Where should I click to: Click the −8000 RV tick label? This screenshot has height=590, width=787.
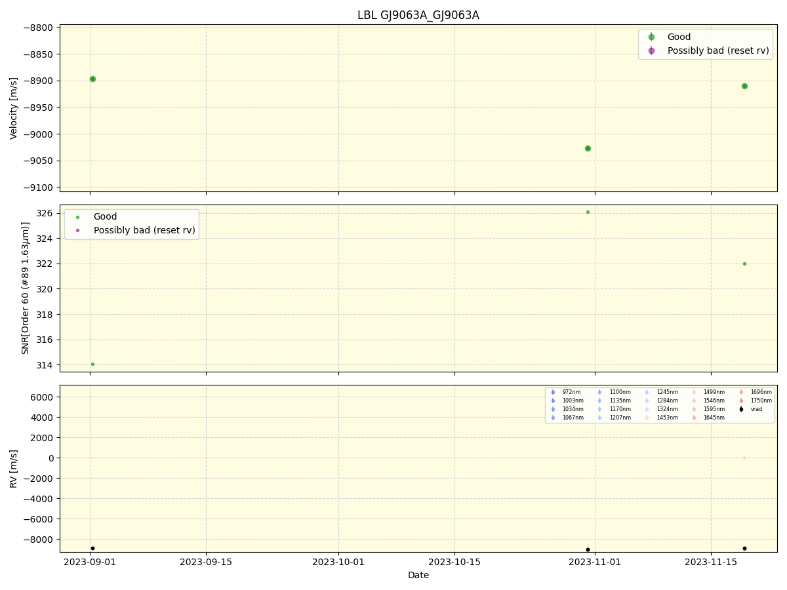click(39, 540)
